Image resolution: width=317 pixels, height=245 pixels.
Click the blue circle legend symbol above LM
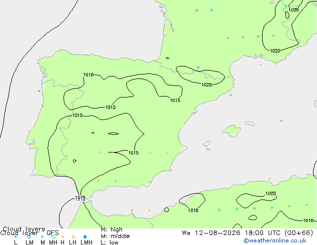(28, 236)
